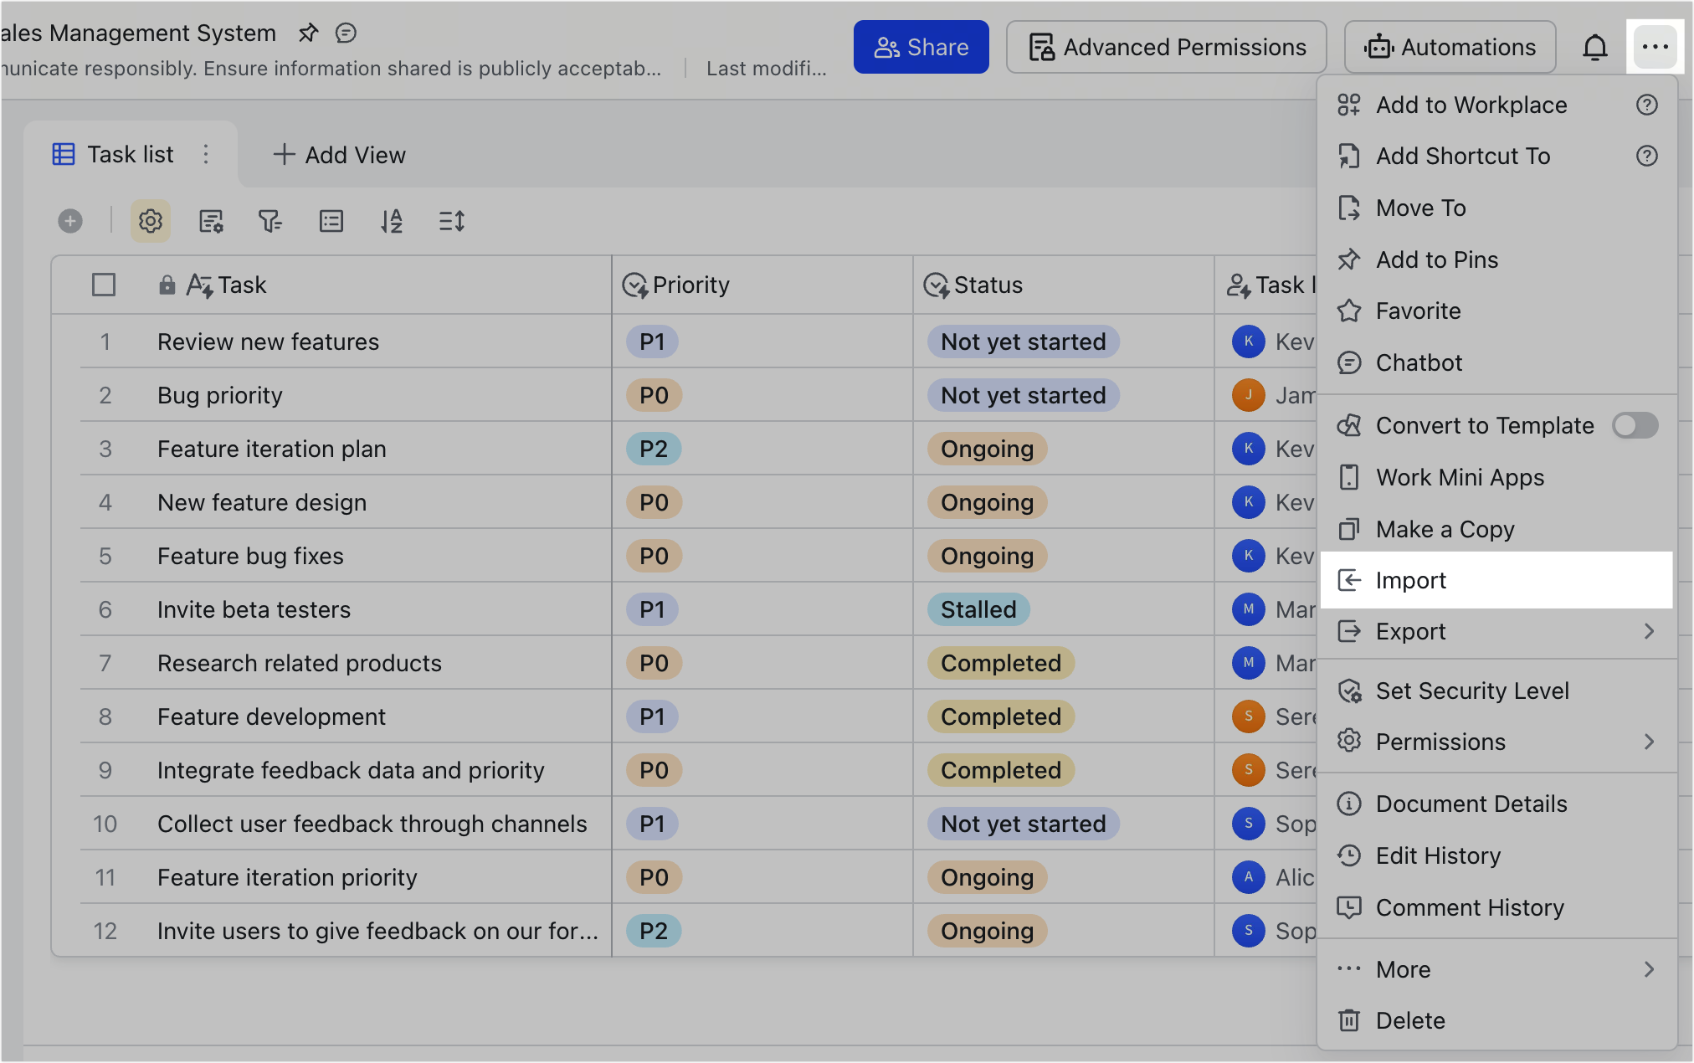Image resolution: width=1694 pixels, height=1063 pixels.
Task: Open Advanced Permissions
Action: [x=1167, y=47]
